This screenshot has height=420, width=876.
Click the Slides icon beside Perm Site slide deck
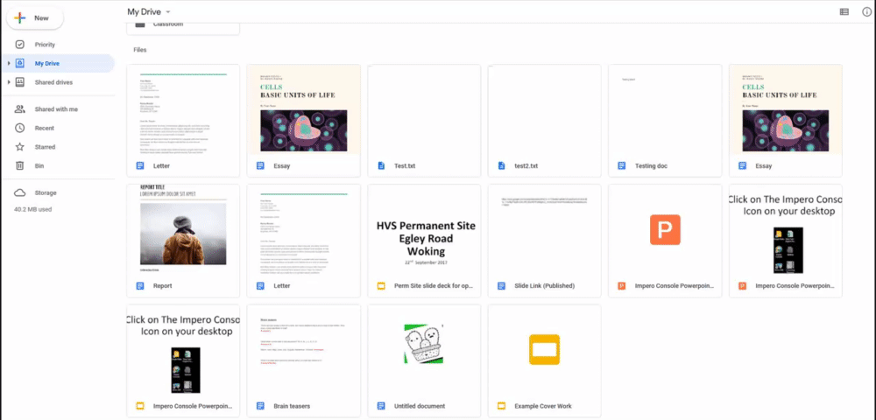(x=381, y=286)
